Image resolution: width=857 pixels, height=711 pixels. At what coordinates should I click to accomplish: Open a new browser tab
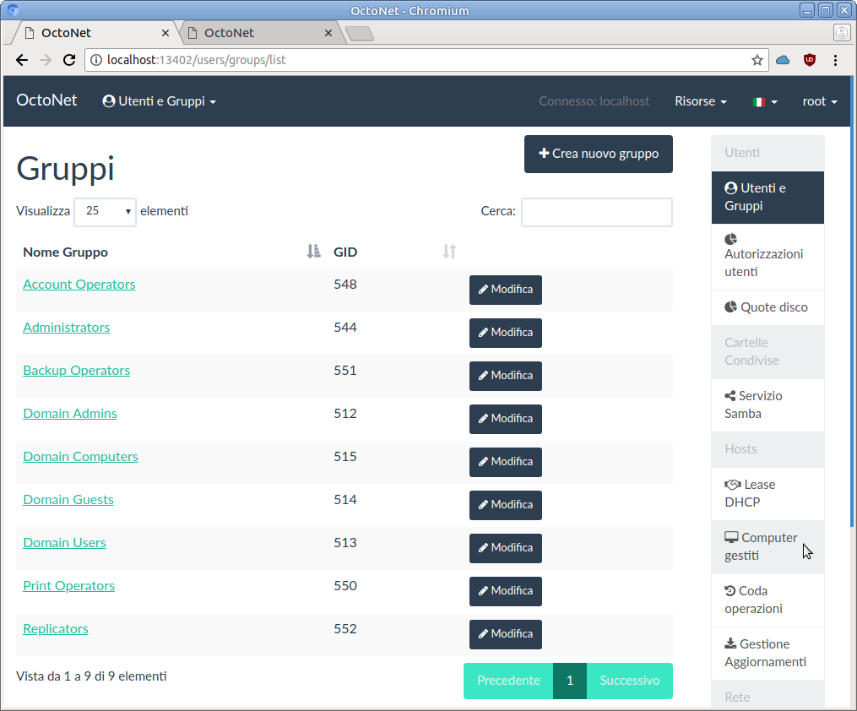coord(360,34)
